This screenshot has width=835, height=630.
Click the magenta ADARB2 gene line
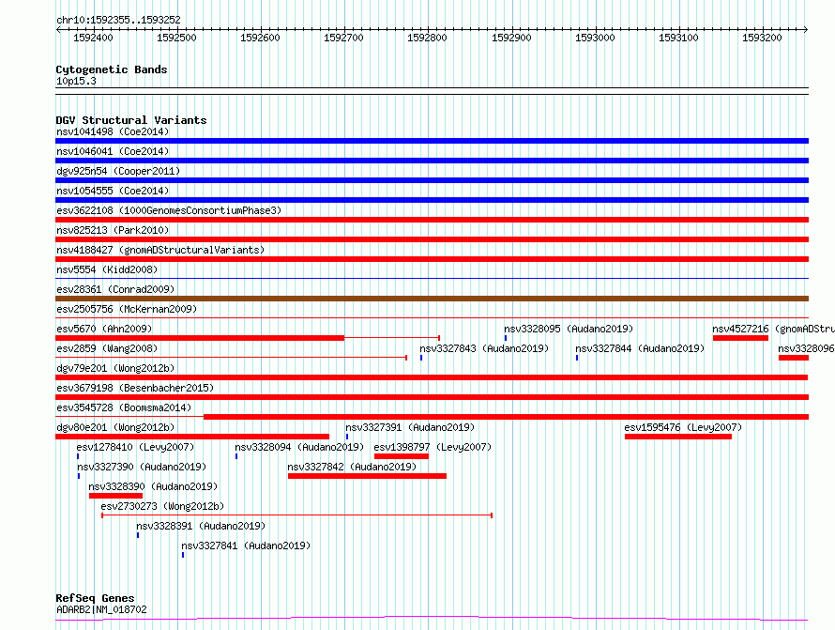(432, 619)
